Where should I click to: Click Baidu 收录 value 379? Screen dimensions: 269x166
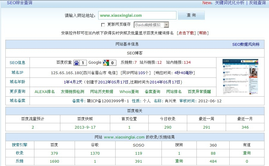point(54,153)
